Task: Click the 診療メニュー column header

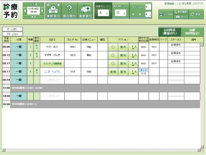Action: point(89,40)
